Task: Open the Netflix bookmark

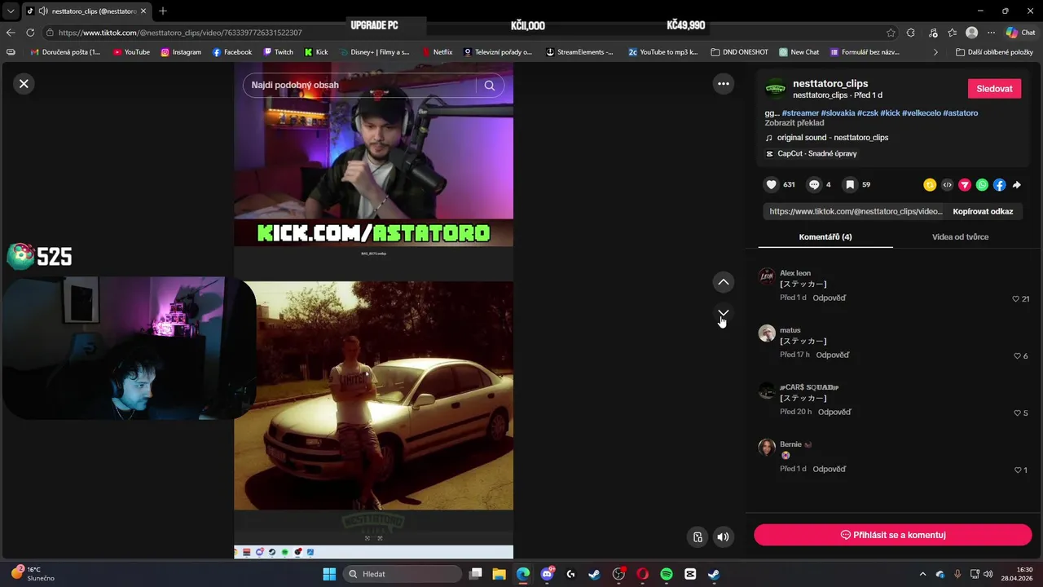Action: [438, 52]
